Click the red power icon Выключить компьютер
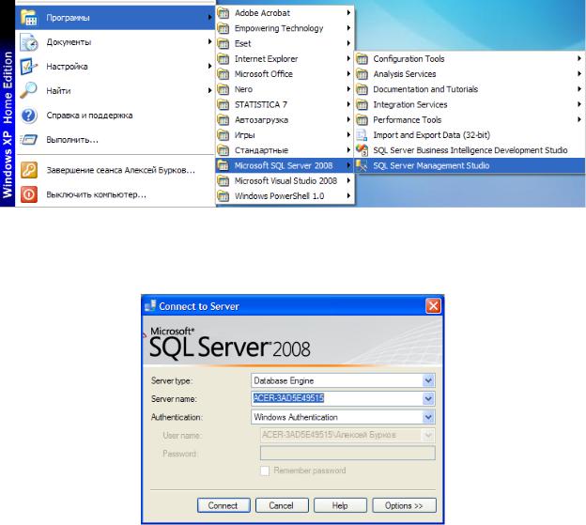586x525 pixels. pos(29,194)
